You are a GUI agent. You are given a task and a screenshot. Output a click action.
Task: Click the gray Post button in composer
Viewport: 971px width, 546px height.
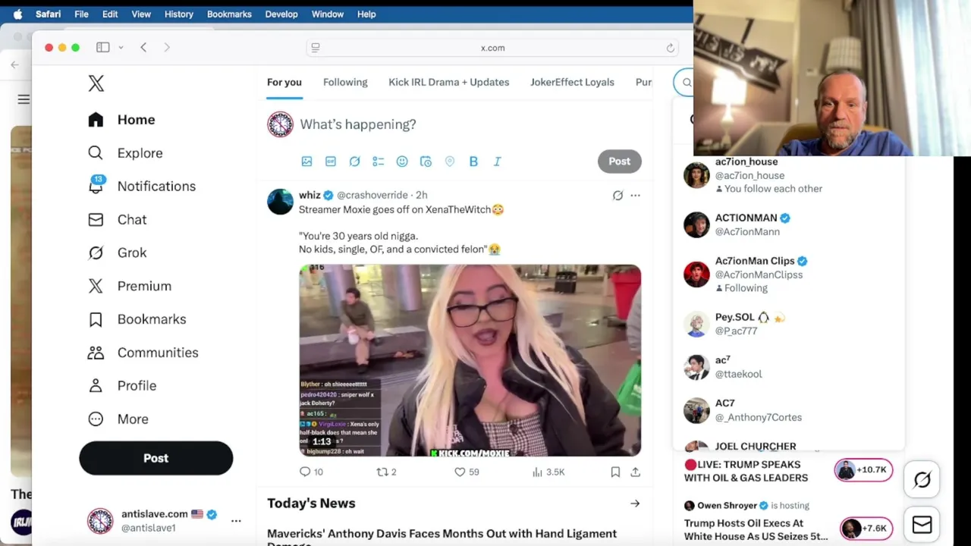click(620, 161)
